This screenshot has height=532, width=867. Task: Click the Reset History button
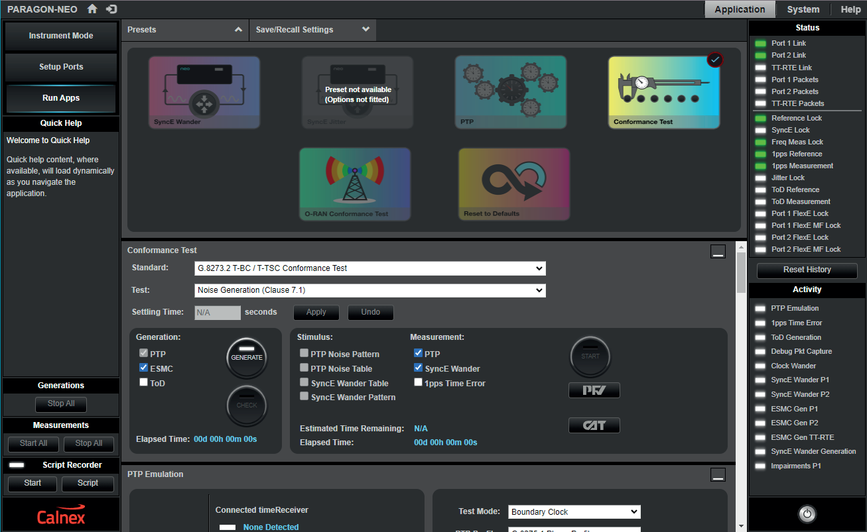807,270
